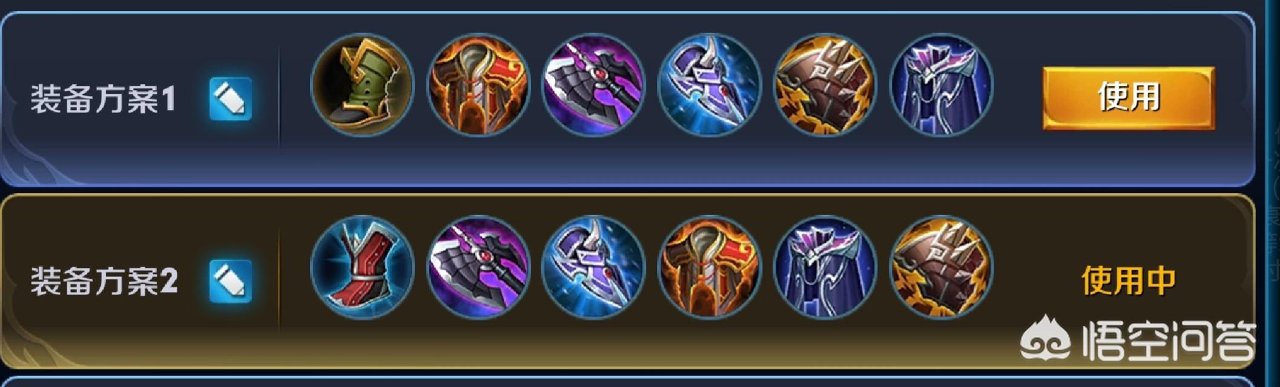Click the 悟空问答 watermark logo
Viewport: 1280px width, 387px height.
[x=1137, y=340]
